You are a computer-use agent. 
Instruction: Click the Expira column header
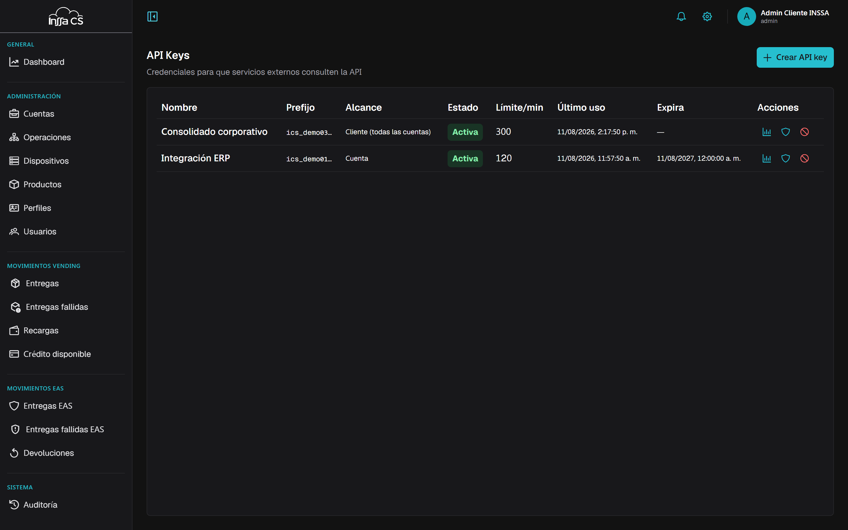pos(670,107)
